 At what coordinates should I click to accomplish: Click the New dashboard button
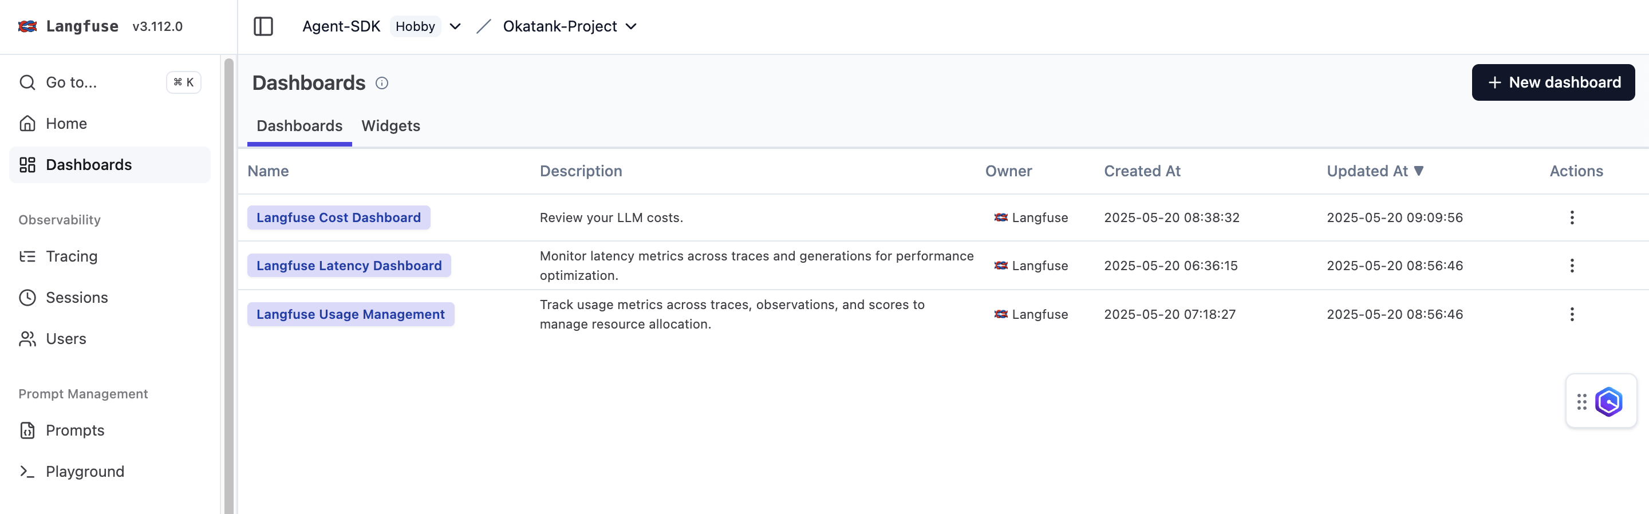pos(1552,82)
